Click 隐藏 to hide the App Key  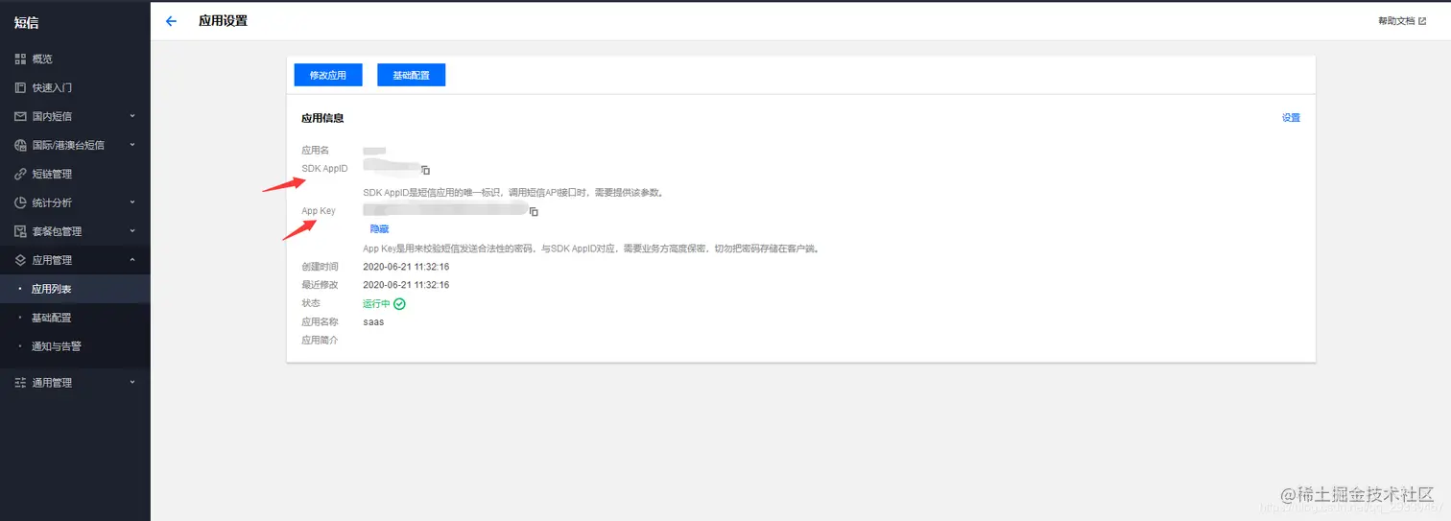(379, 229)
